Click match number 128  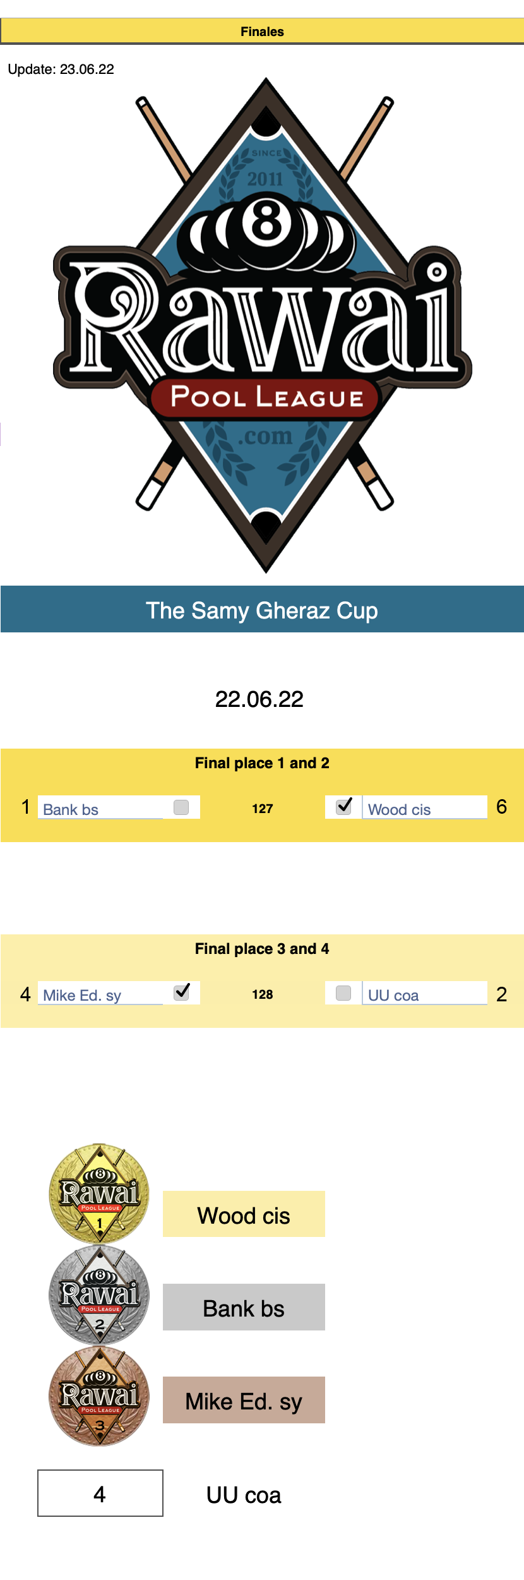263,994
